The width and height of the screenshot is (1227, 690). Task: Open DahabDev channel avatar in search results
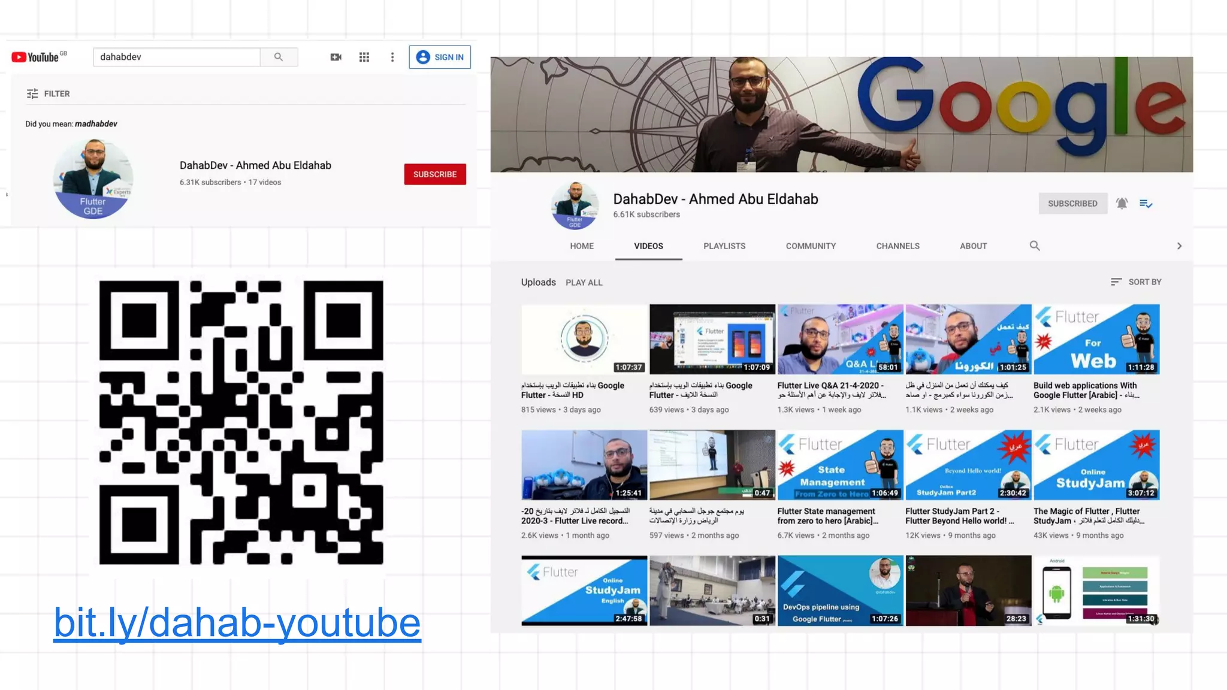(93, 178)
